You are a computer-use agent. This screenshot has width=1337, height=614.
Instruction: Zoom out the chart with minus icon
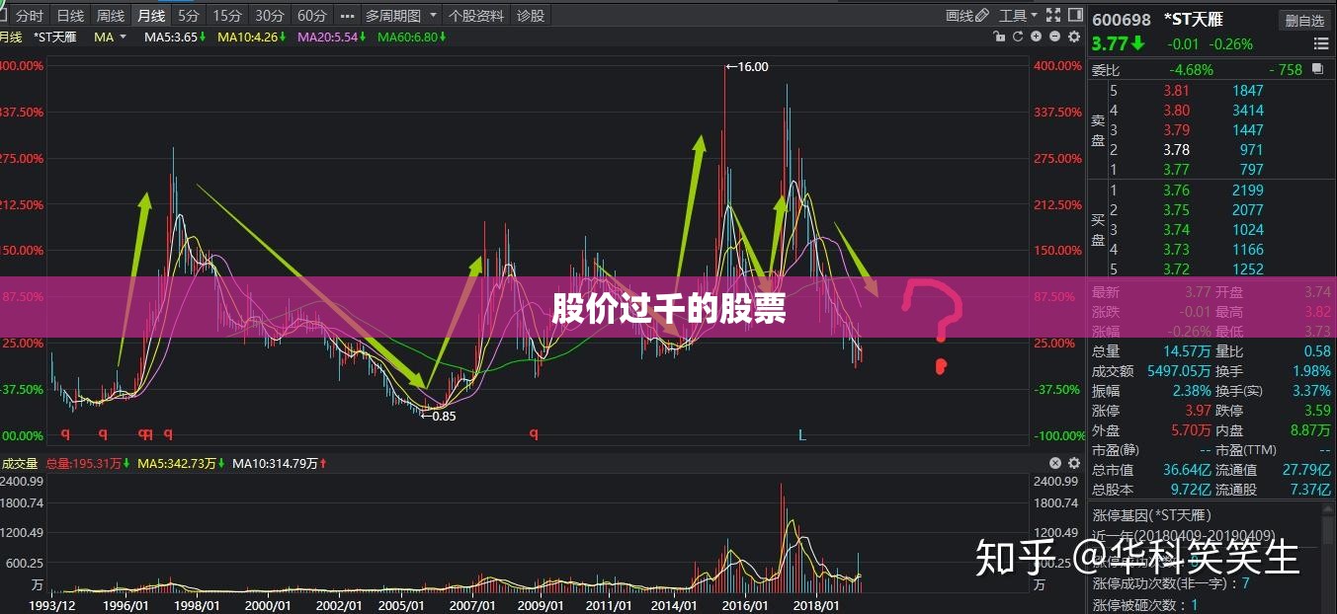[x=1054, y=37]
